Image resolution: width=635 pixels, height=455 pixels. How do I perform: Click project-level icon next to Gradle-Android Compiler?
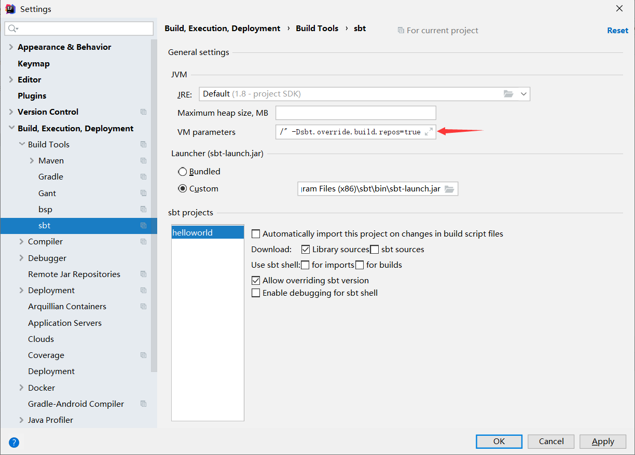pyautogui.click(x=144, y=404)
